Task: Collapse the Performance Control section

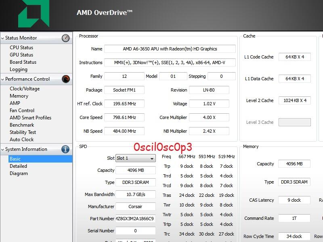Action: (2, 79)
